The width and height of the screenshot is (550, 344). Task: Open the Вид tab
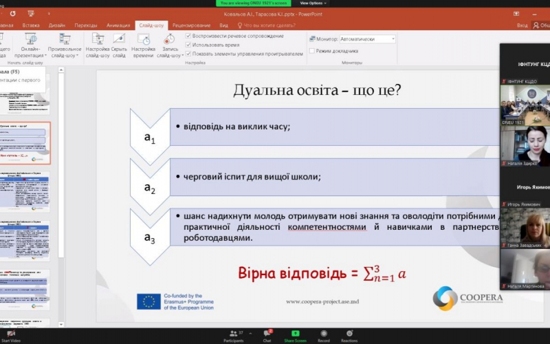224,25
